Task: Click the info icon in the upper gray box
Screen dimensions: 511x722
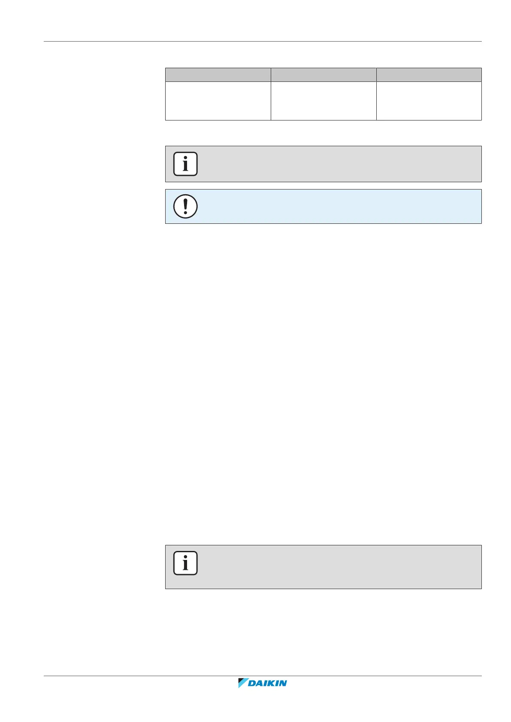Action: [185, 164]
